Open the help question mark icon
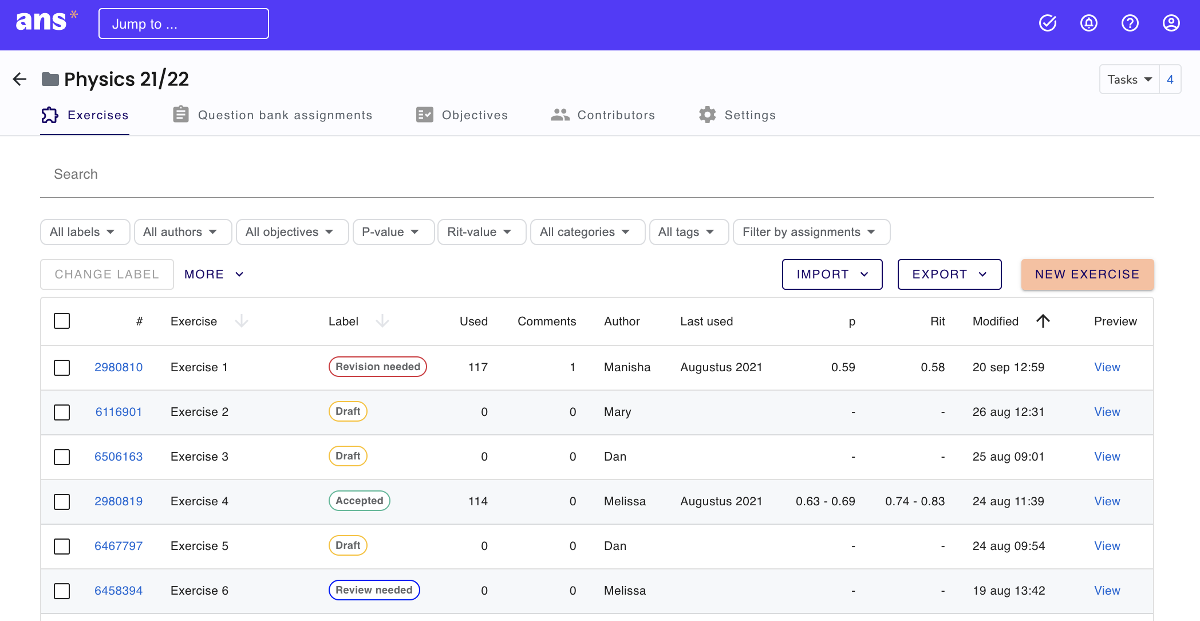 pyautogui.click(x=1130, y=23)
